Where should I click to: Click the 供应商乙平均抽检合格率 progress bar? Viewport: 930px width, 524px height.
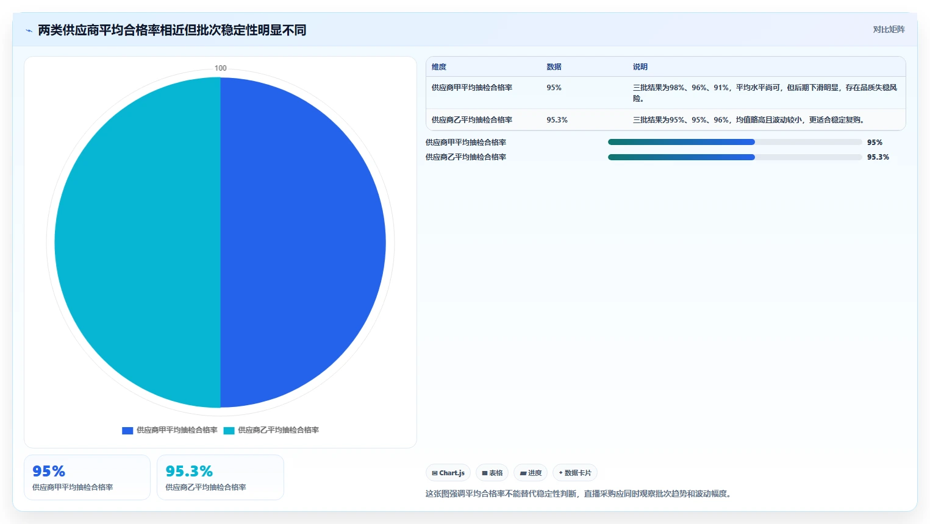[735, 157]
